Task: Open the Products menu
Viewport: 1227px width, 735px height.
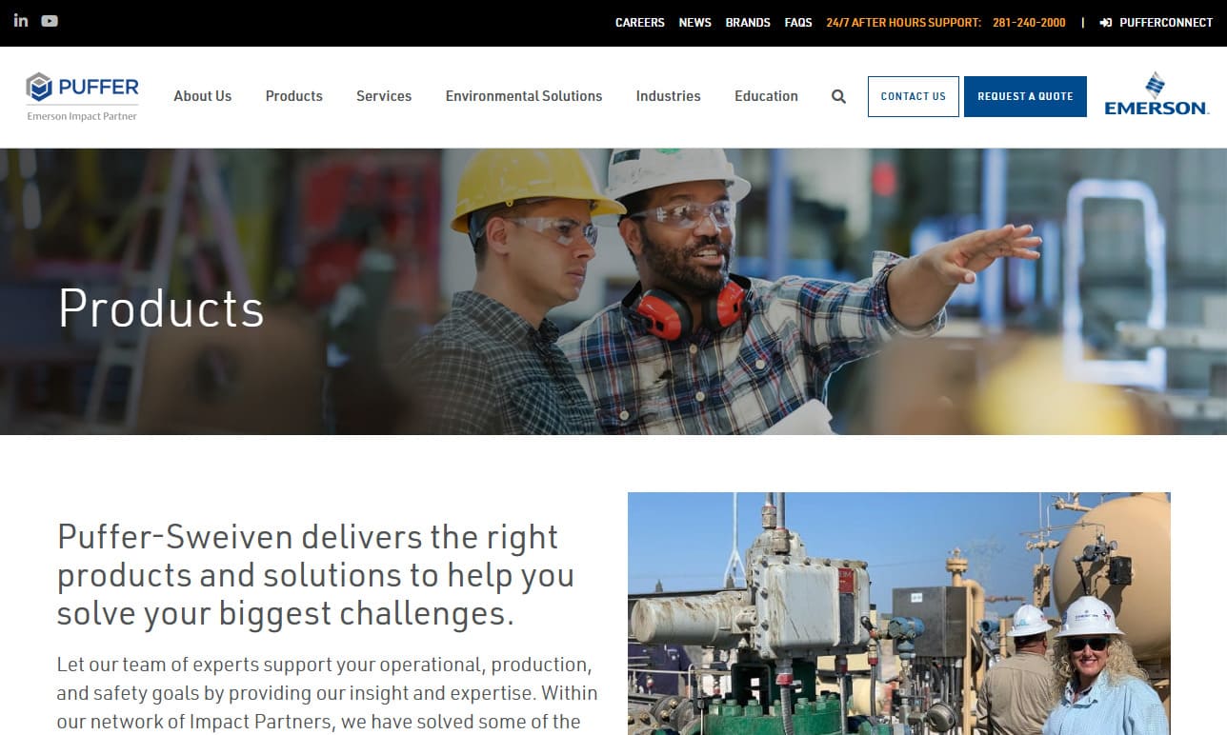Action: (294, 96)
